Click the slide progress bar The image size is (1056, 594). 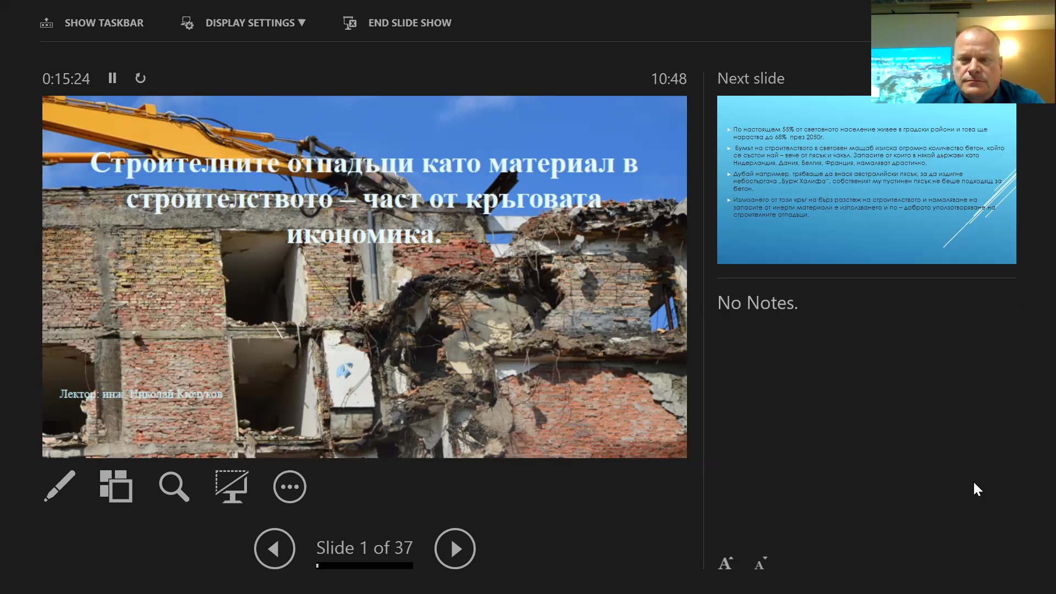364,566
